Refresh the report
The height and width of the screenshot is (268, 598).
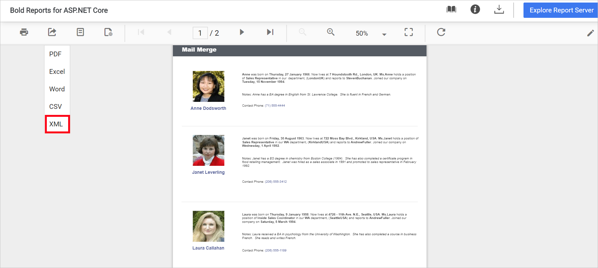[441, 32]
